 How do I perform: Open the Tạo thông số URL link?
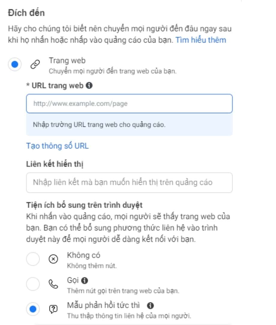pos(57,146)
